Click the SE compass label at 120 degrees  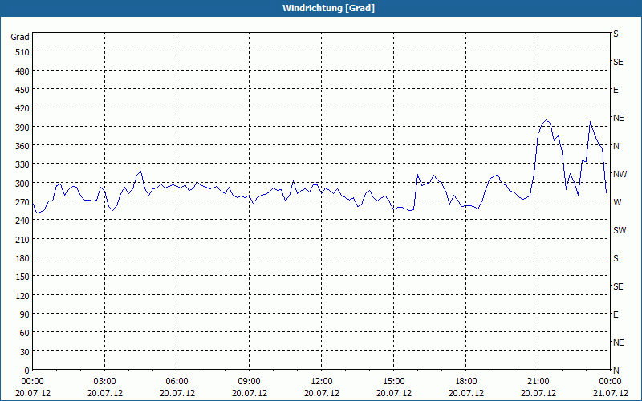618,286
